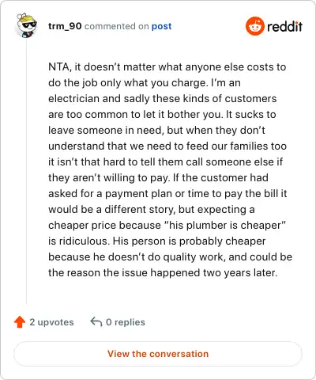The width and height of the screenshot is (316, 380).
Task: Click the "commented on" gray text
Action: 117,26
